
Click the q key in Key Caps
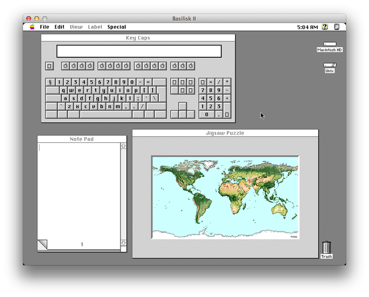pyautogui.click(x=64, y=90)
